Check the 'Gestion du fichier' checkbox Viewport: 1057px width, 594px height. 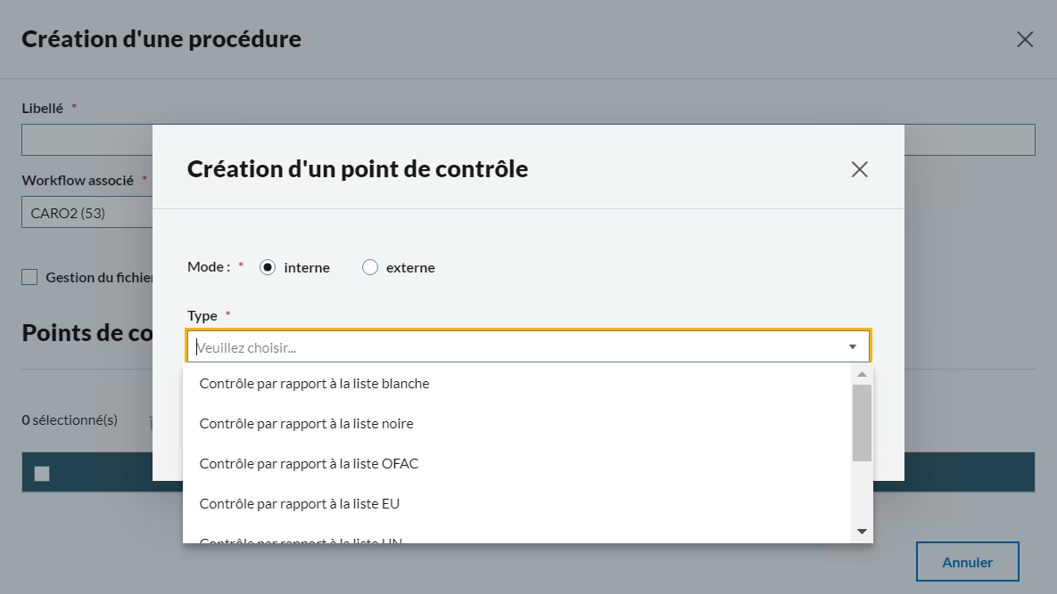29,277
